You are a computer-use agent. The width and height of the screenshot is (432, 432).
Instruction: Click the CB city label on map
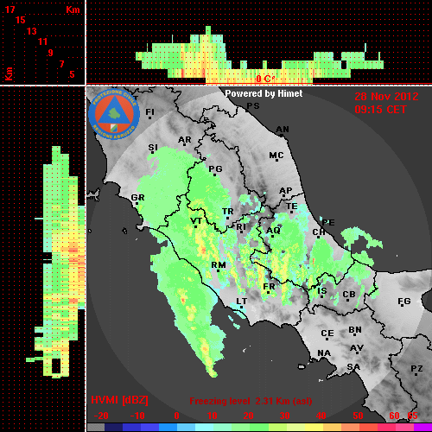[349, 295]
